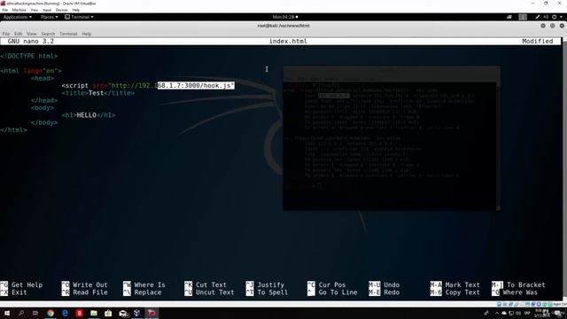Click the nano Exit shortcut label
567x319 pixels.
pos(19,292)
